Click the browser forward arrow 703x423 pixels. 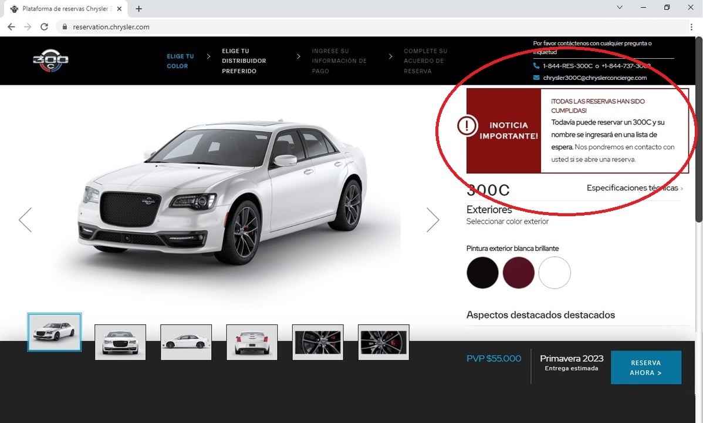point(28,27)
